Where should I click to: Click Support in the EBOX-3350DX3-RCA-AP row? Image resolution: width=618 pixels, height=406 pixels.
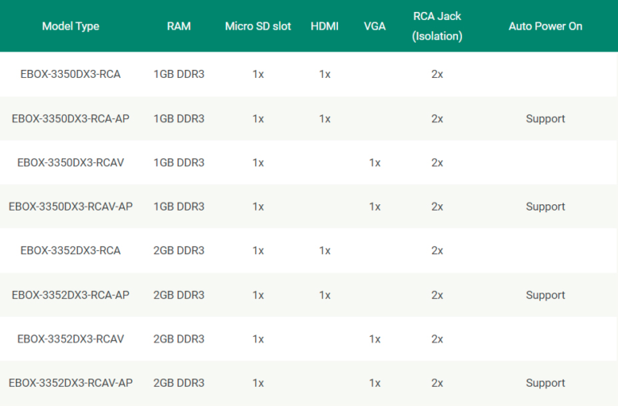pos(545,118)
